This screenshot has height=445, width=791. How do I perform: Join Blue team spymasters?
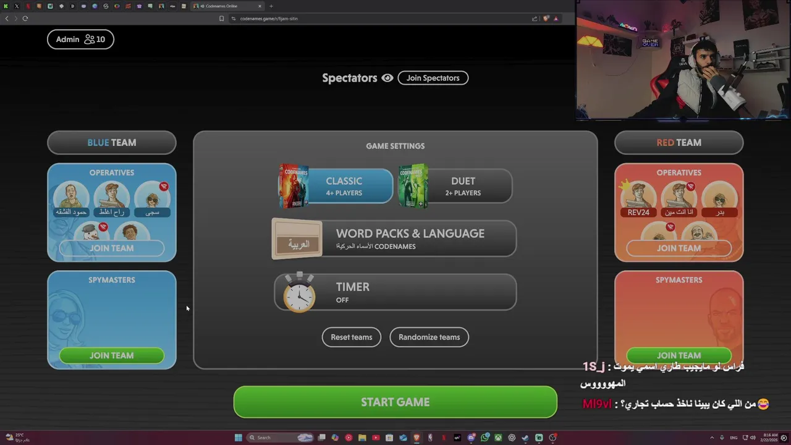[112, 355]
